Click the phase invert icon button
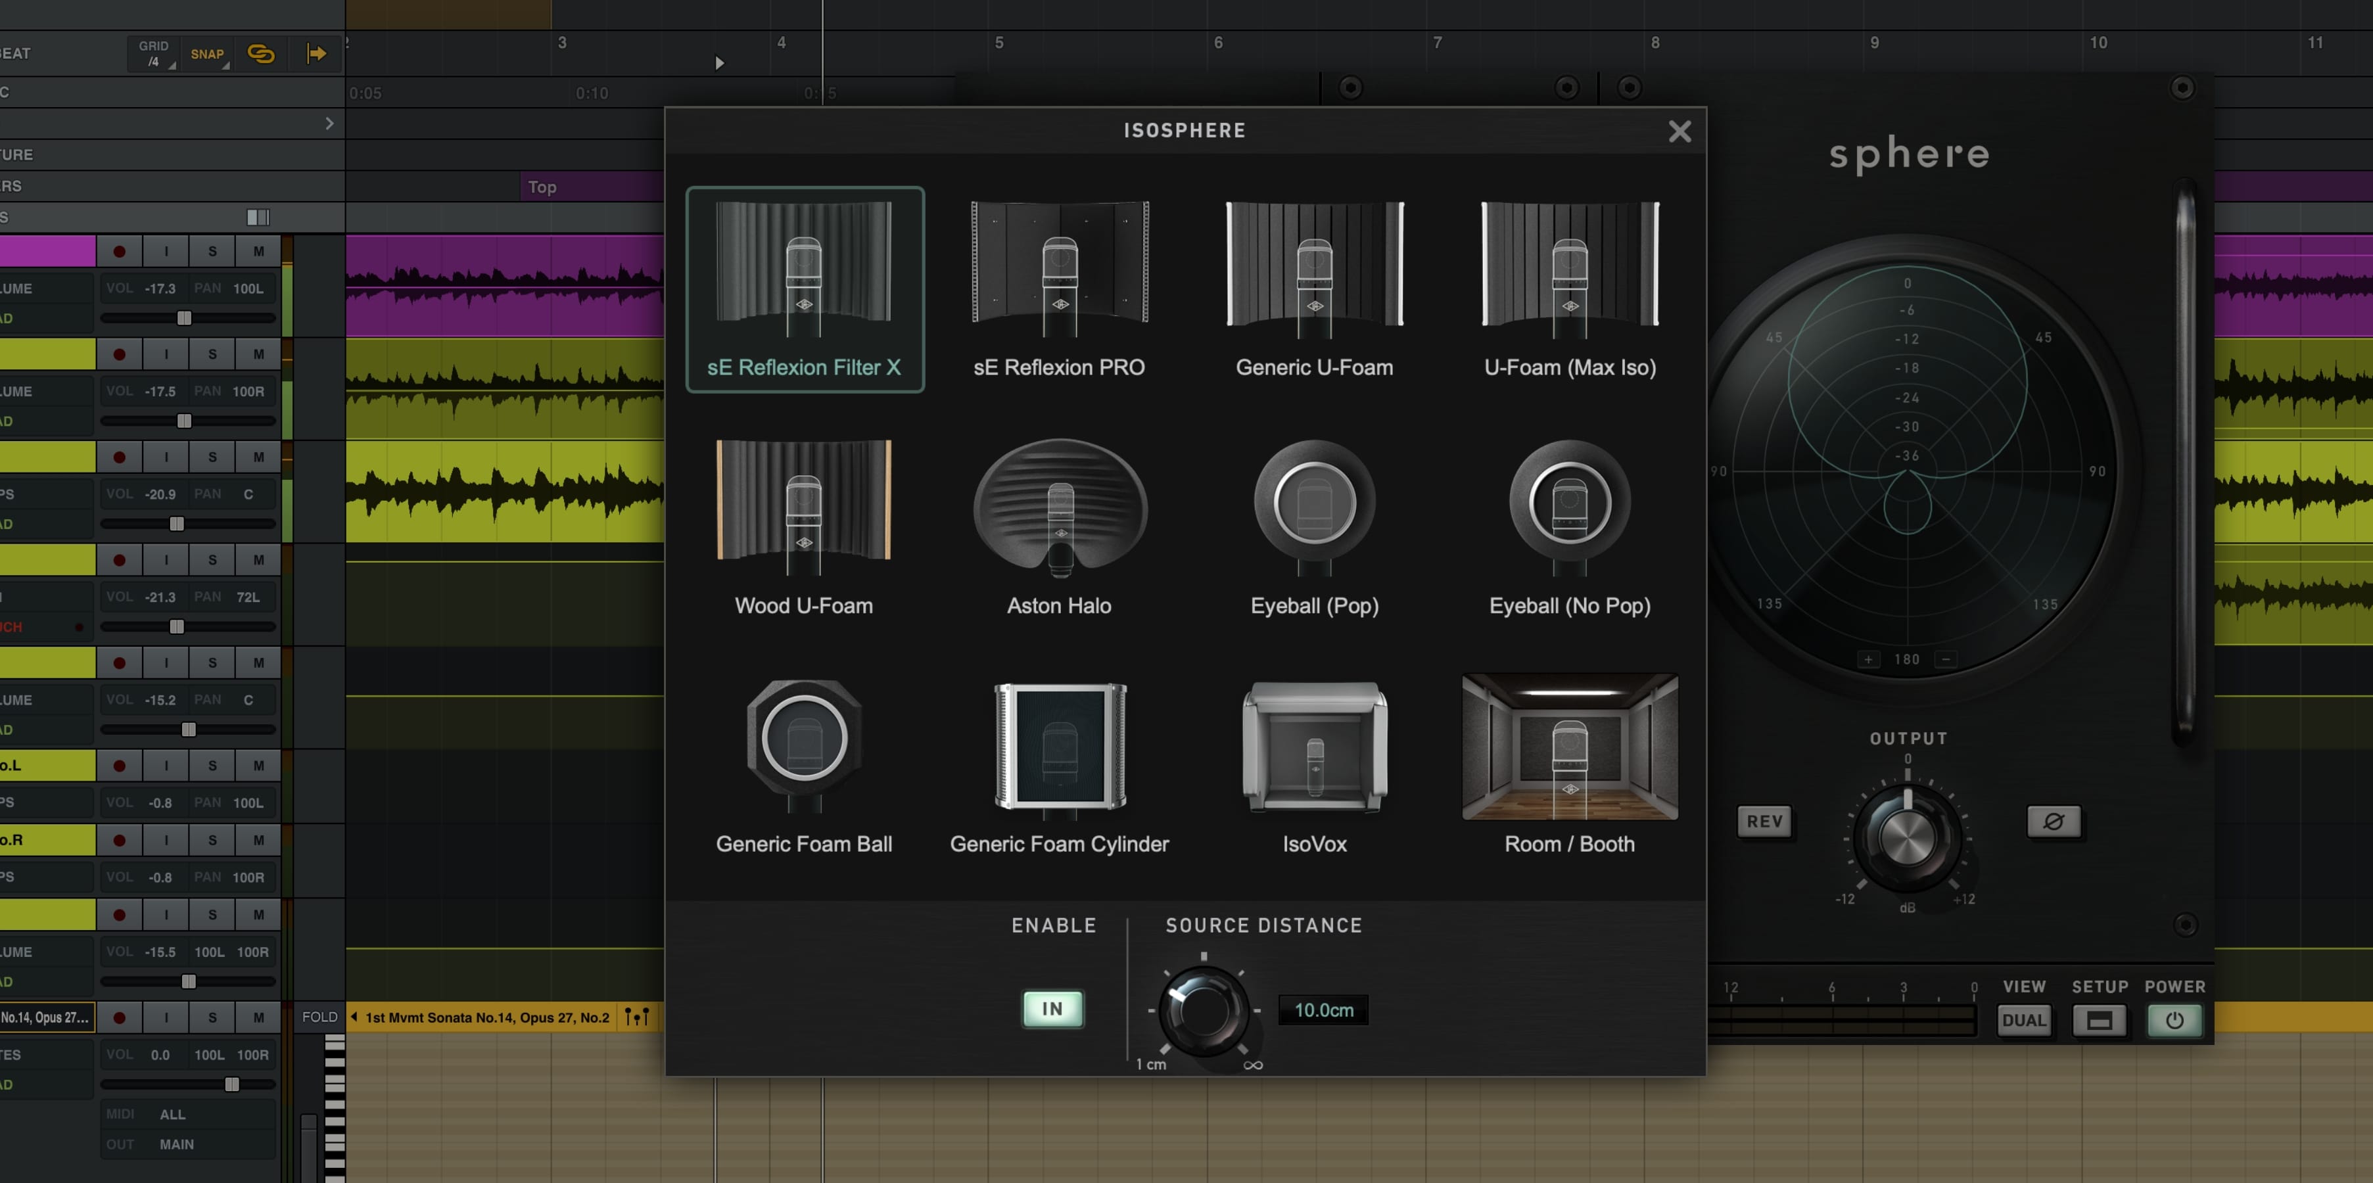 2054,821
